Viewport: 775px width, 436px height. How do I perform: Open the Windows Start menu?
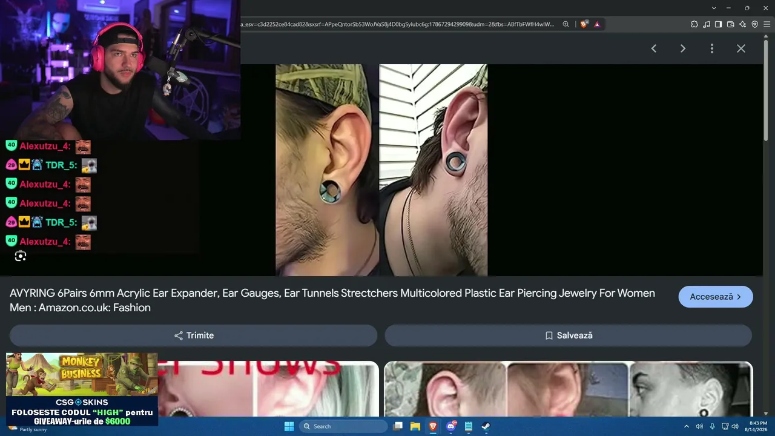[x=289, y=426]
